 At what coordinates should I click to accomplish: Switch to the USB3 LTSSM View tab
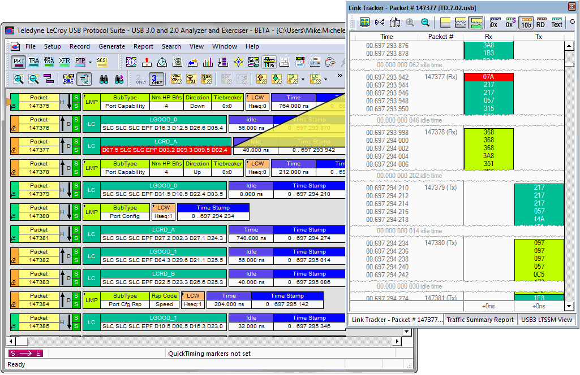pyautogui.click(x=547, y=320)
